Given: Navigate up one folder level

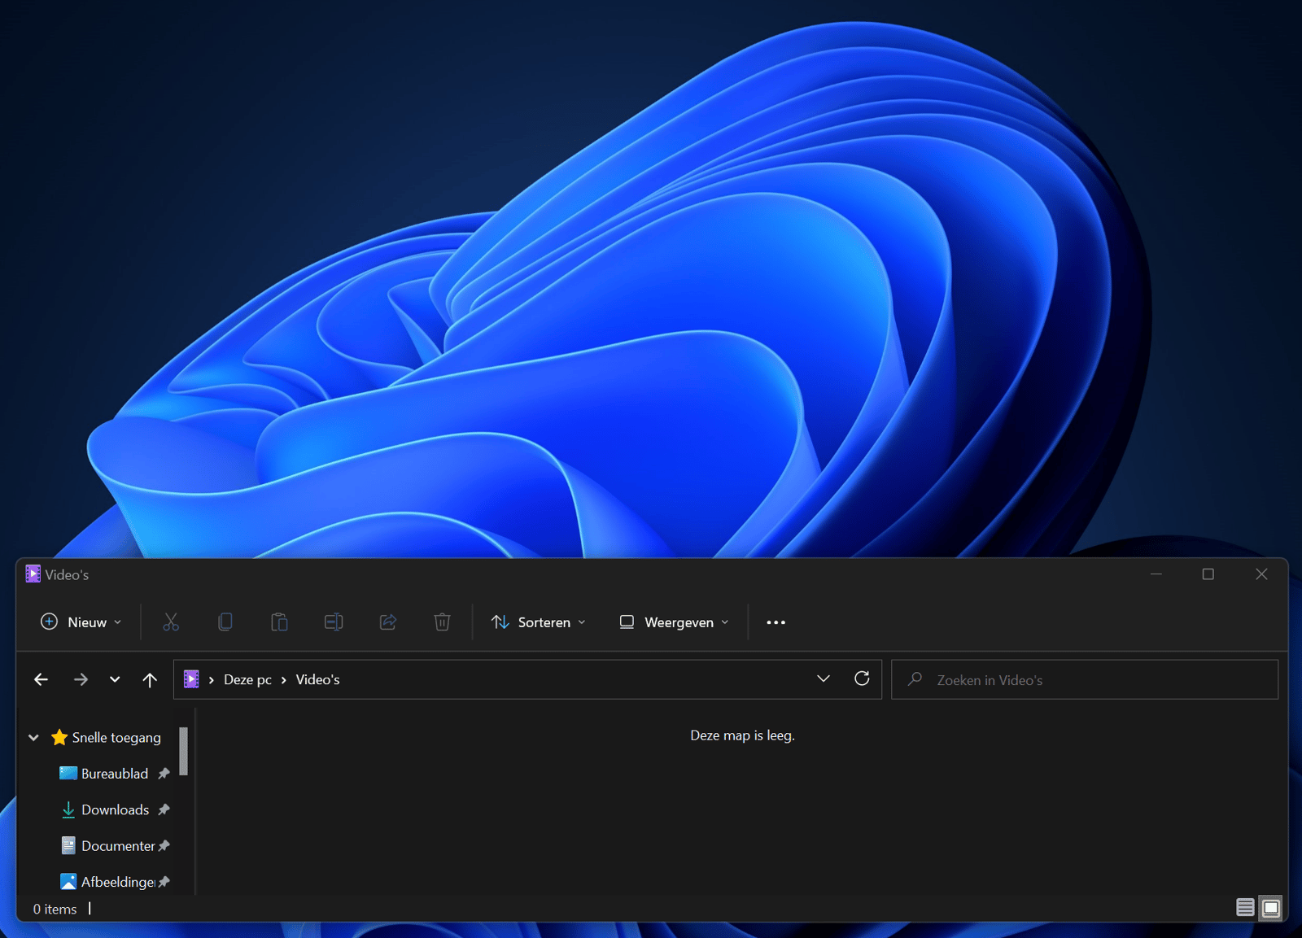Looking at the screenshot, I should pos(150,678).
